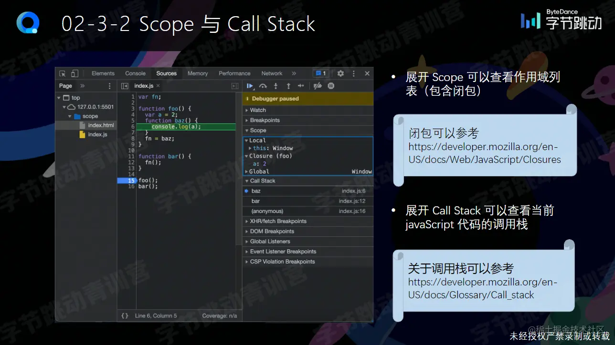The width and height of the screenshot is (615, 345).
Task: Click the highlighted console.log(a) line
Action: [186, 127]
